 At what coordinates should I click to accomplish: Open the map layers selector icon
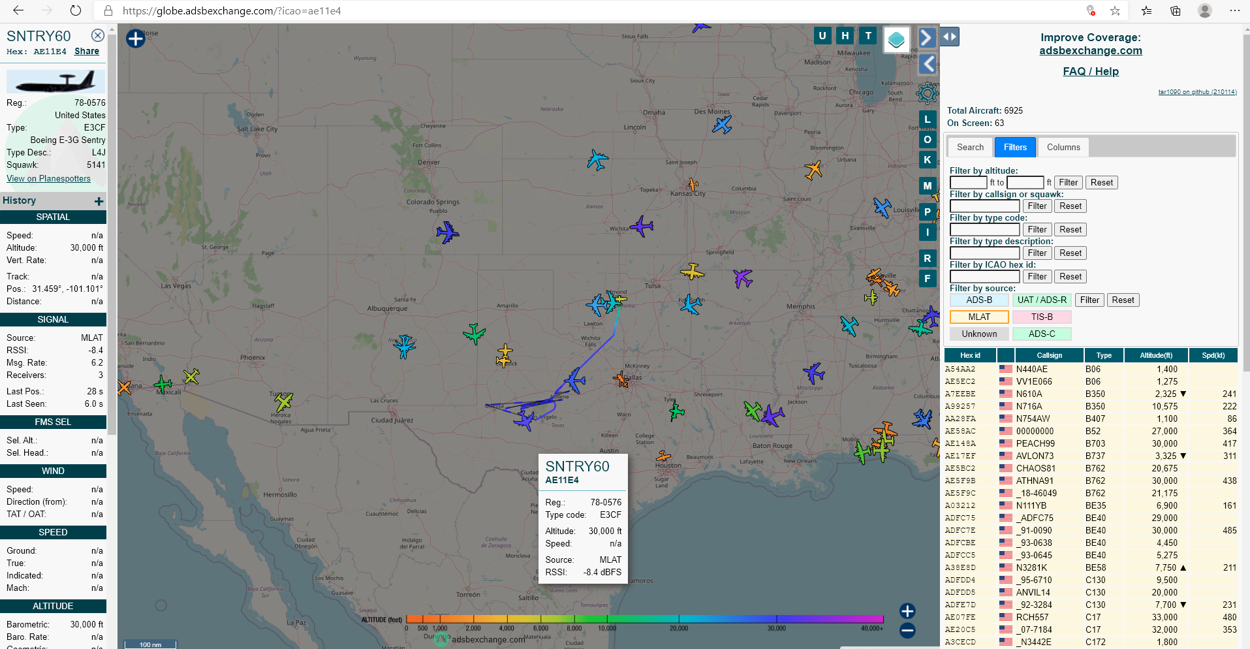[897, 40]
